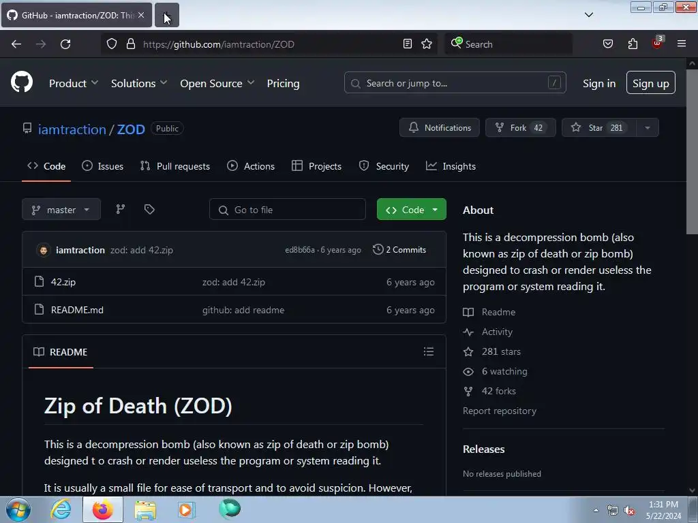Switch to the Actions tab
The width and height of the screenshot is (698, 523).
point(251,166)
